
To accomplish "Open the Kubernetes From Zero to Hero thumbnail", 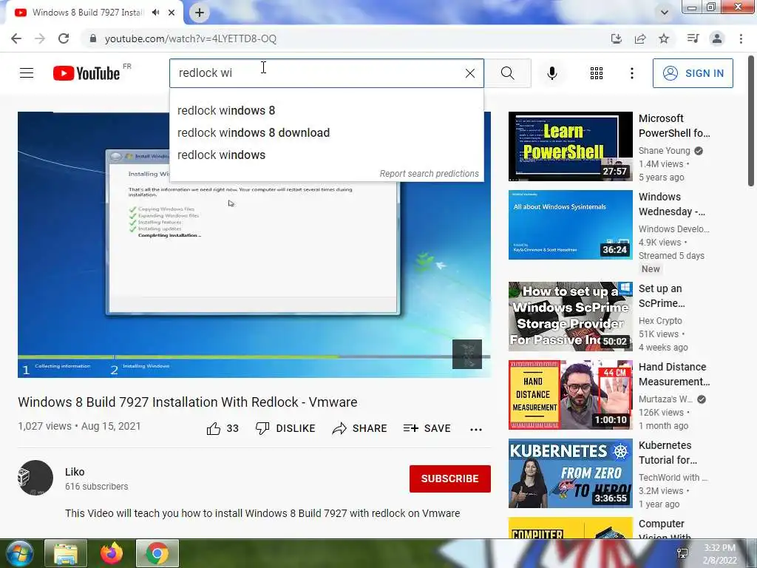I will pos(570,473).
